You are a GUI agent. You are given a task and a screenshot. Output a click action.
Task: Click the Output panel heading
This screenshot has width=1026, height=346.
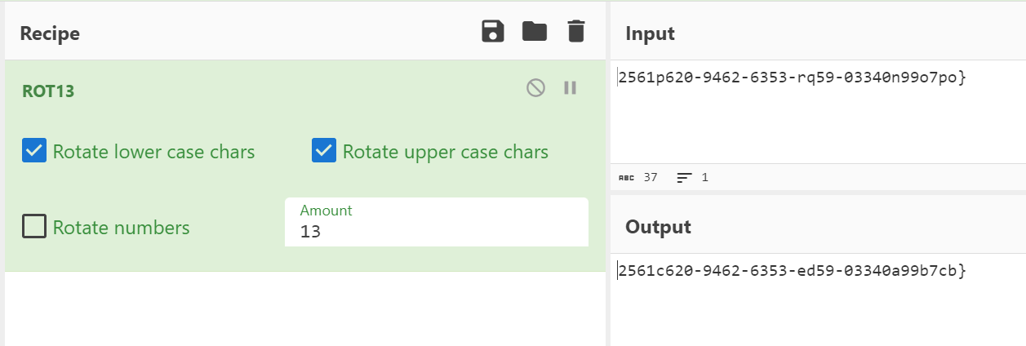coord(659,227)
